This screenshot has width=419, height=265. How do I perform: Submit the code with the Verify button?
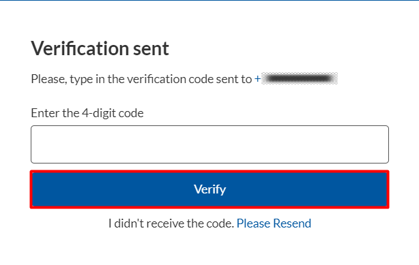coord(209,189)
